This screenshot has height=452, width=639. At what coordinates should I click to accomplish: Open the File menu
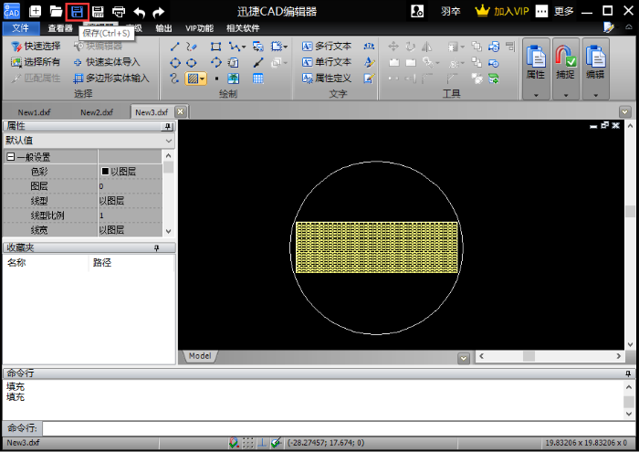(x=21, y=27)
